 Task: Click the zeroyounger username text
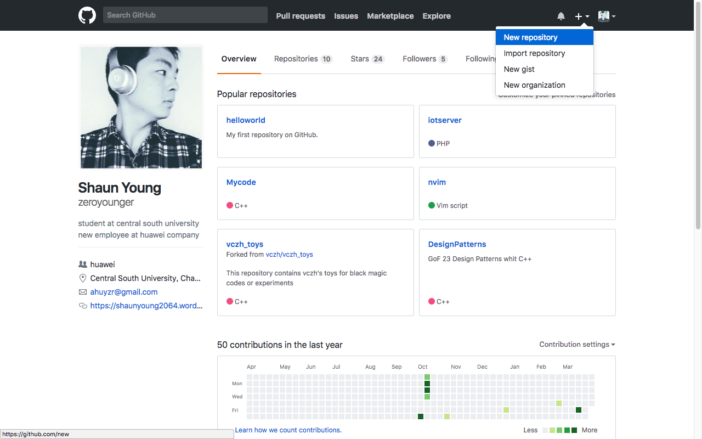106,202
